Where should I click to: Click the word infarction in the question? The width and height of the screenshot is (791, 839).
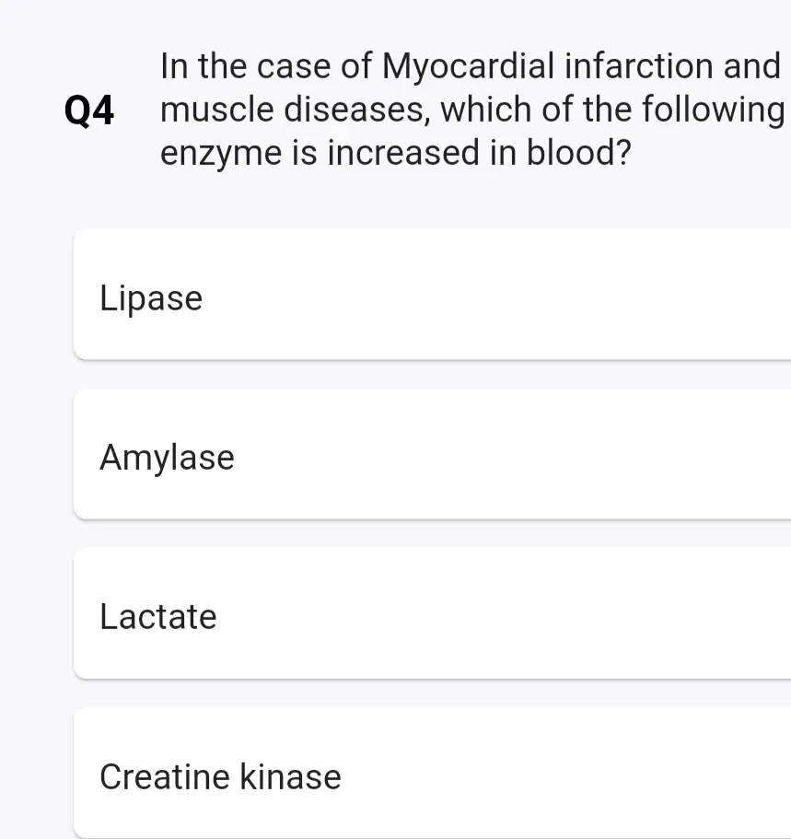click(x=640, y=66)
